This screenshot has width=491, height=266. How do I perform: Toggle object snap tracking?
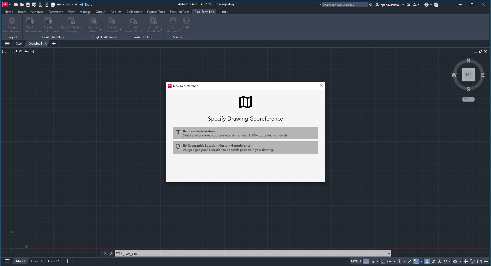click(x=410, y=261)
